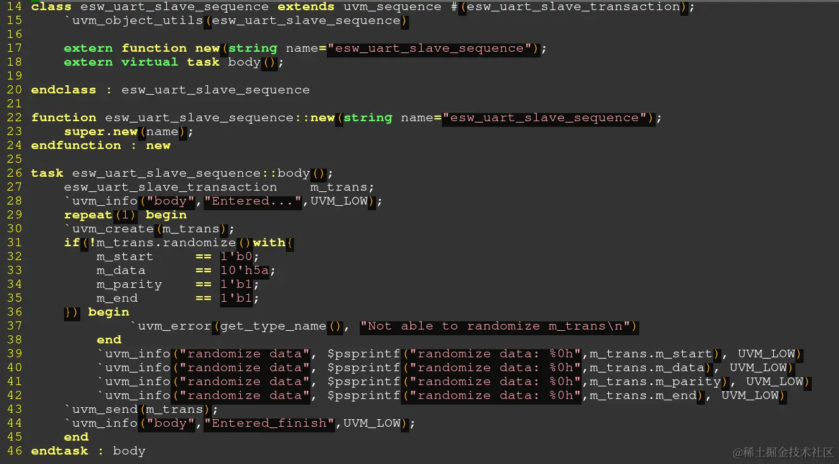Click line number 26 in the gutter
Screen dimensions: 839x464
coord(15,173)
